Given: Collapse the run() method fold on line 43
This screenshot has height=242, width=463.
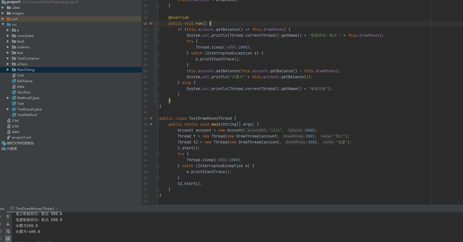Looking at the screenshot, I should click(158, 24).
